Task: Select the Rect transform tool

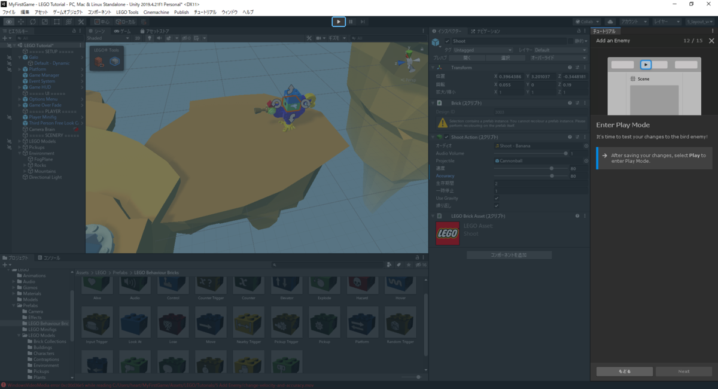Action: (x=56, y=22)
